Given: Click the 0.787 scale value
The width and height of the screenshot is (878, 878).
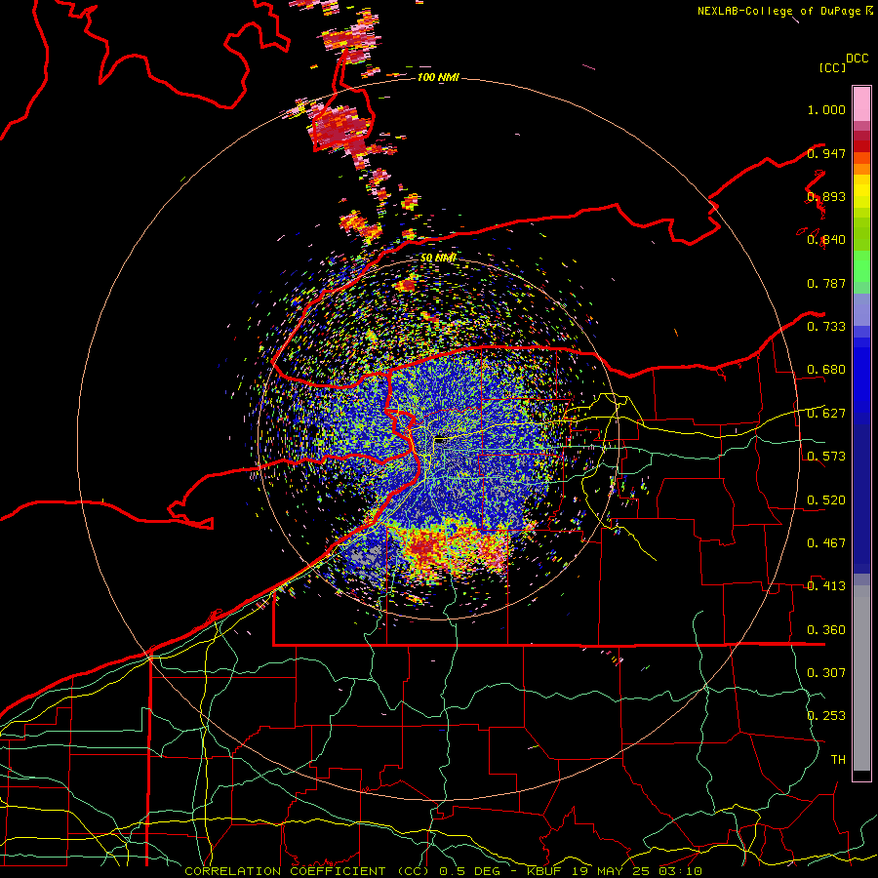Looking at the screenshot, I should (826, 283).
